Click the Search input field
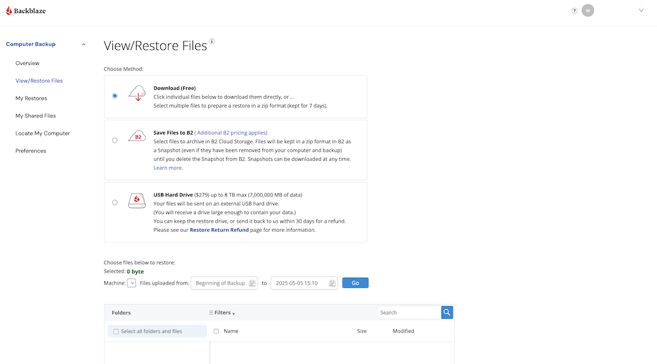The image size is (657, 364). click(409, 313)
